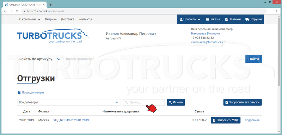Click the Найти search button

point(253,59)
